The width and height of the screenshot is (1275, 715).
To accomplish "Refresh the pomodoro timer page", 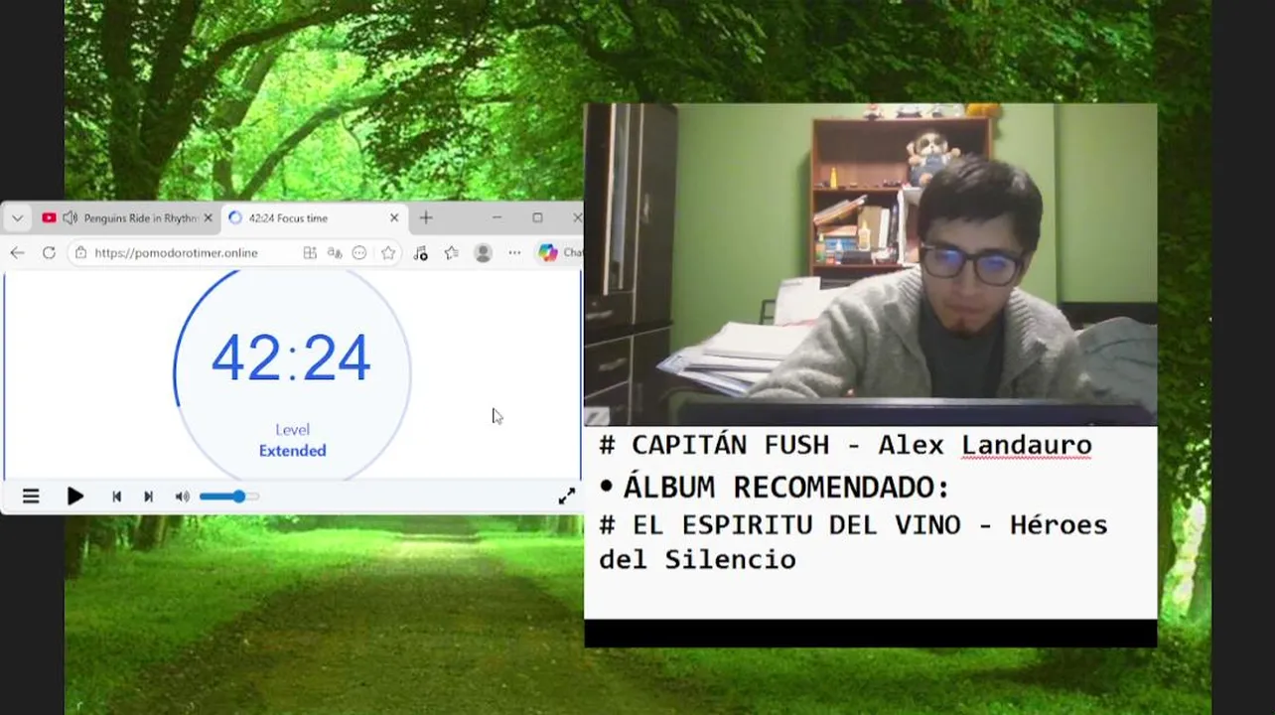I will 49,253.
